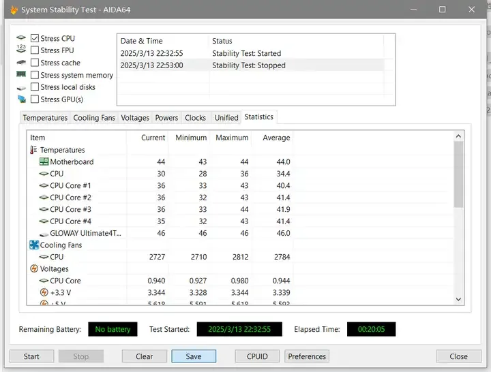Click the Minimum column header
491x372 pixels.
pos(189,138)
